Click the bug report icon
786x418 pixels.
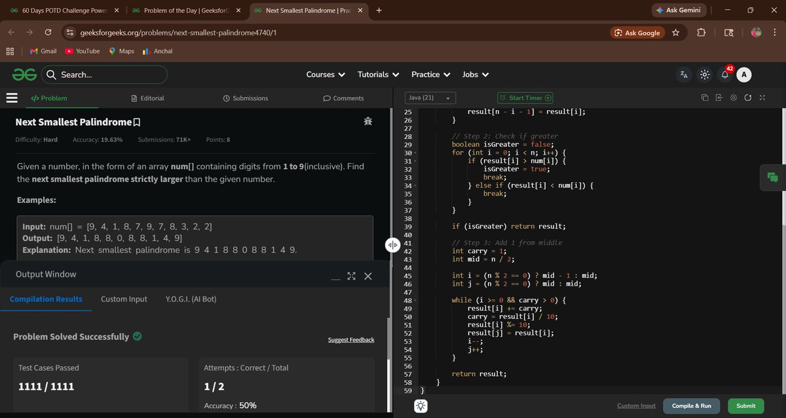pos(368,122)
